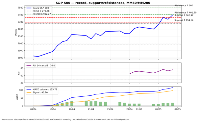Click the "Support 7 294,14" annotation
The width and height of the screenshot is (198, 122).
point(184,20)
